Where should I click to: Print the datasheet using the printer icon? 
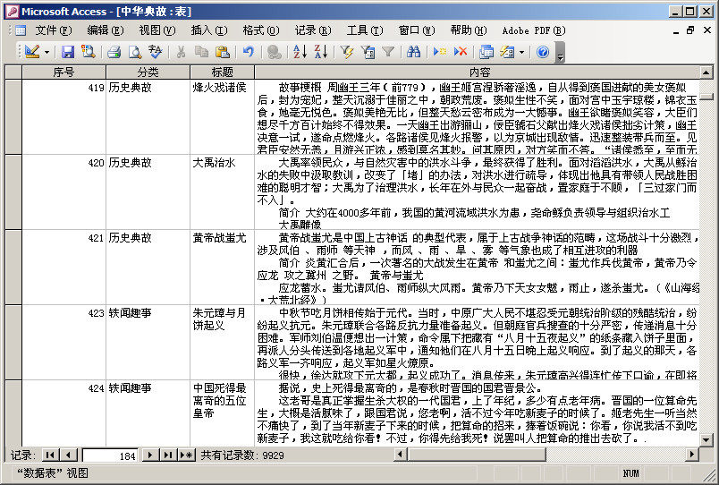(114, 52)
